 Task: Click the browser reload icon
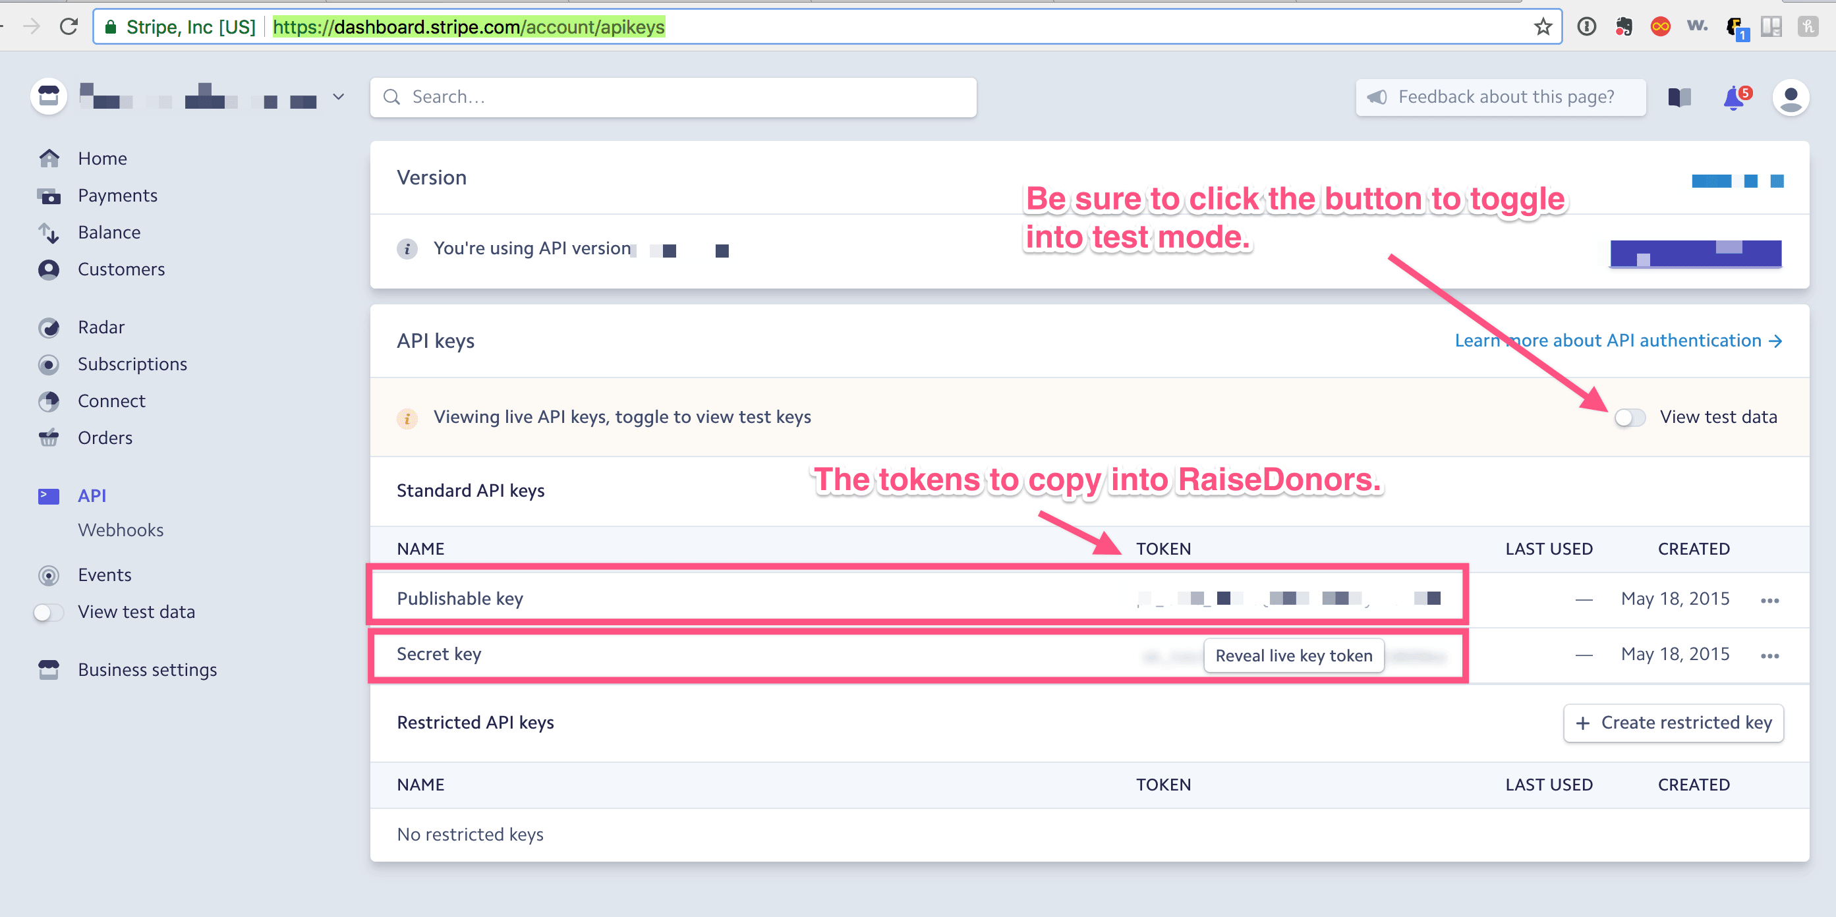(69, 27)
